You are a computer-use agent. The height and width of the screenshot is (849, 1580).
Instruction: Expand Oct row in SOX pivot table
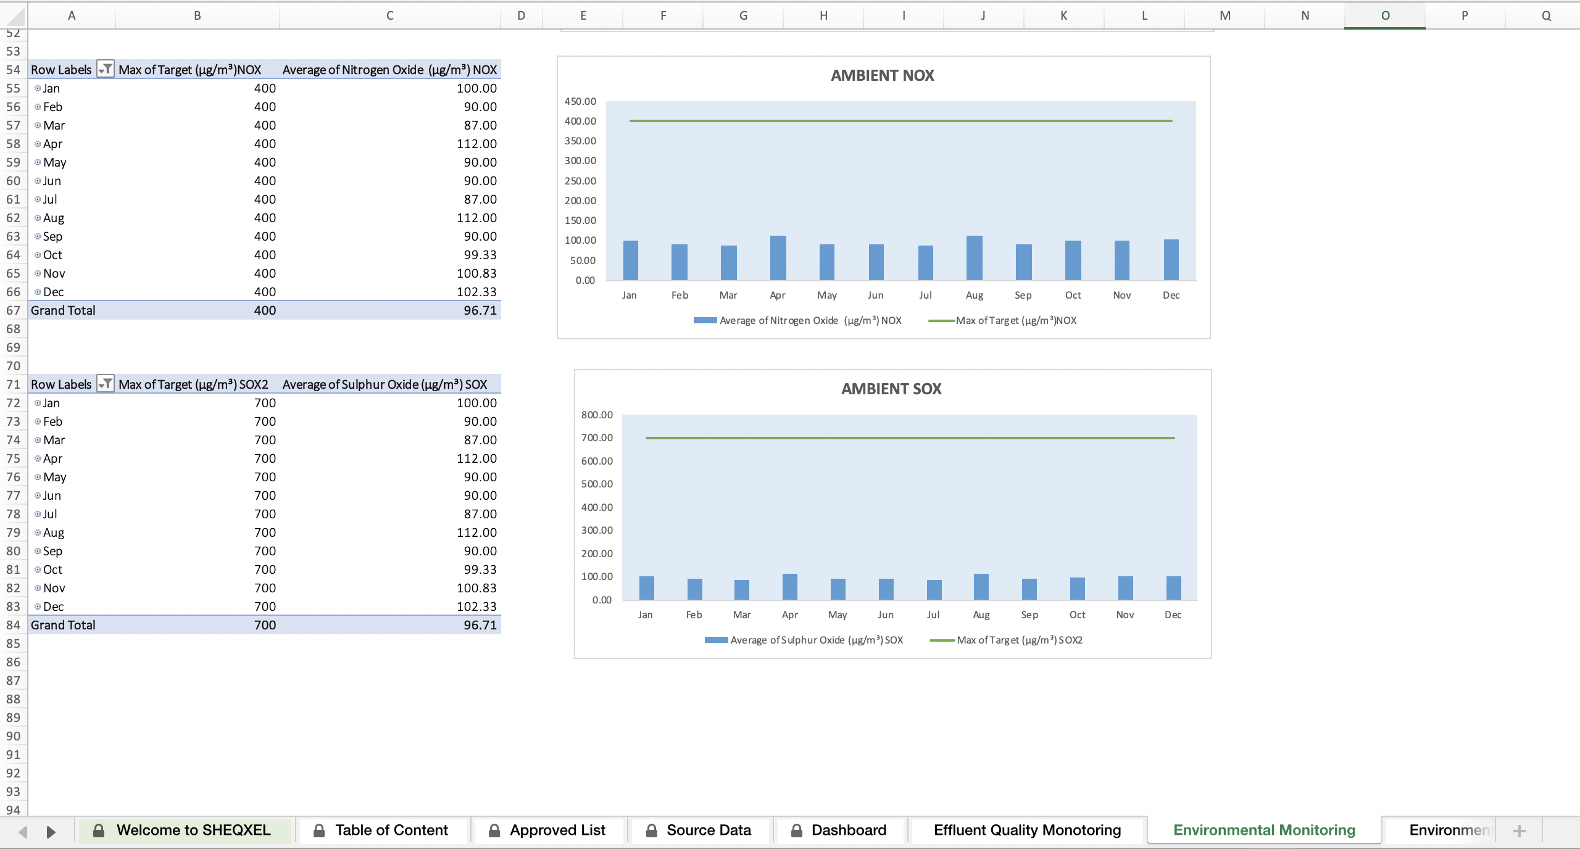pos(38,569)
